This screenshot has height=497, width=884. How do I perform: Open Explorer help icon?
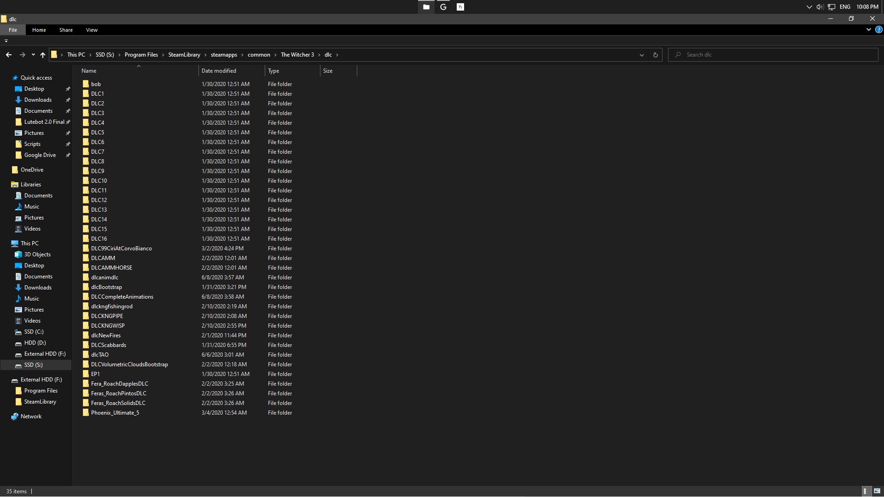878,29
